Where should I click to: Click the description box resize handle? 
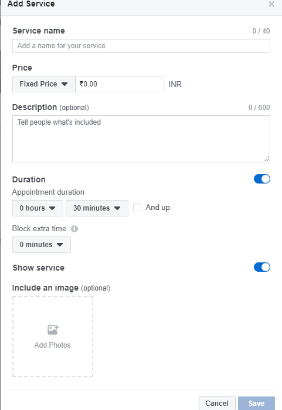(x=267, y=159)
